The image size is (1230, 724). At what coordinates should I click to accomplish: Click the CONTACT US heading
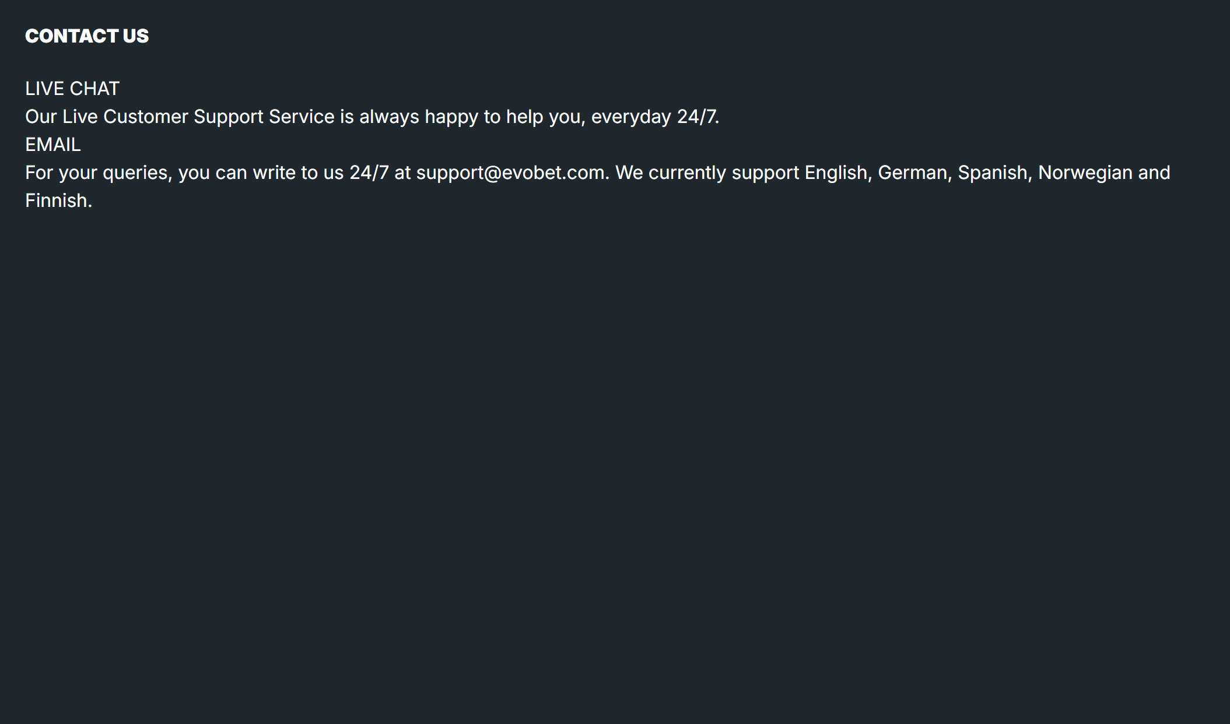tap(87, 36)
